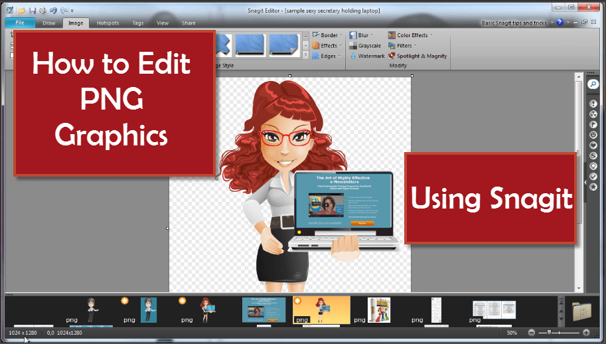Click the checkmark flag icon on right sidebar
The height and width of the screenshot is (344, 606).
coord(593,176)
